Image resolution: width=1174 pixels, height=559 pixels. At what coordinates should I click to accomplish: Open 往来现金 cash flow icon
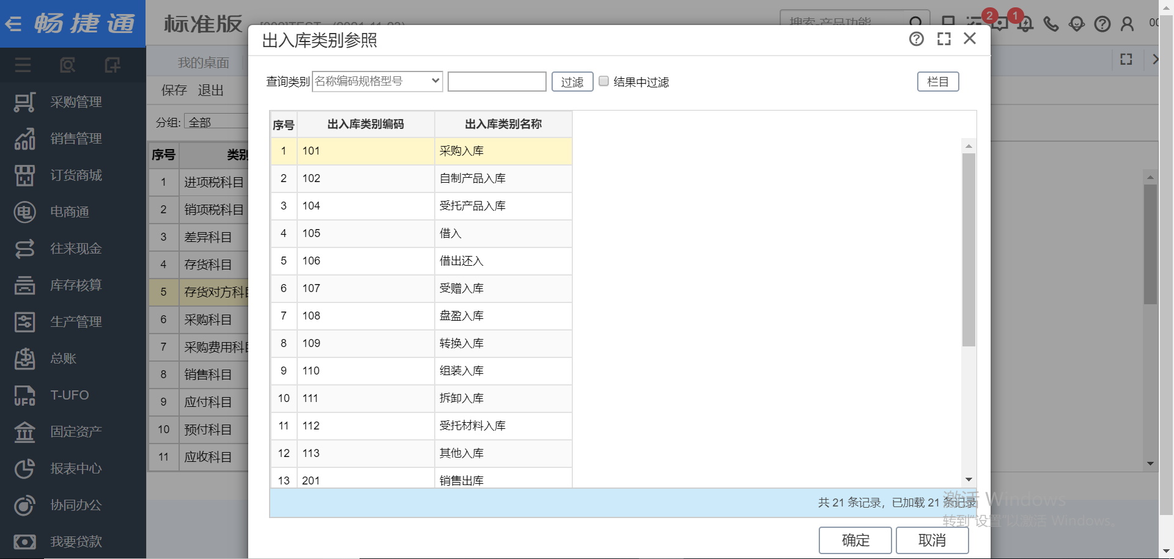pyautogui.click(x=24, y=249)
